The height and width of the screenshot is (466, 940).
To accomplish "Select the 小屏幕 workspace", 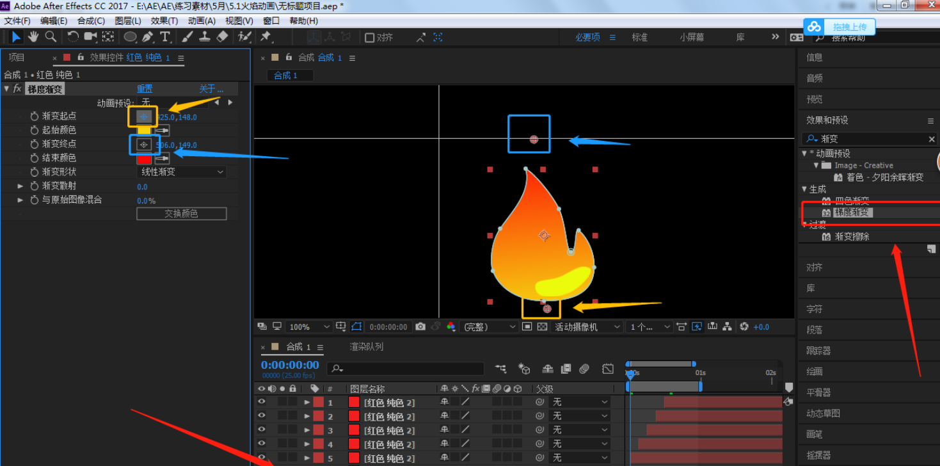I will tap(692, 37).
